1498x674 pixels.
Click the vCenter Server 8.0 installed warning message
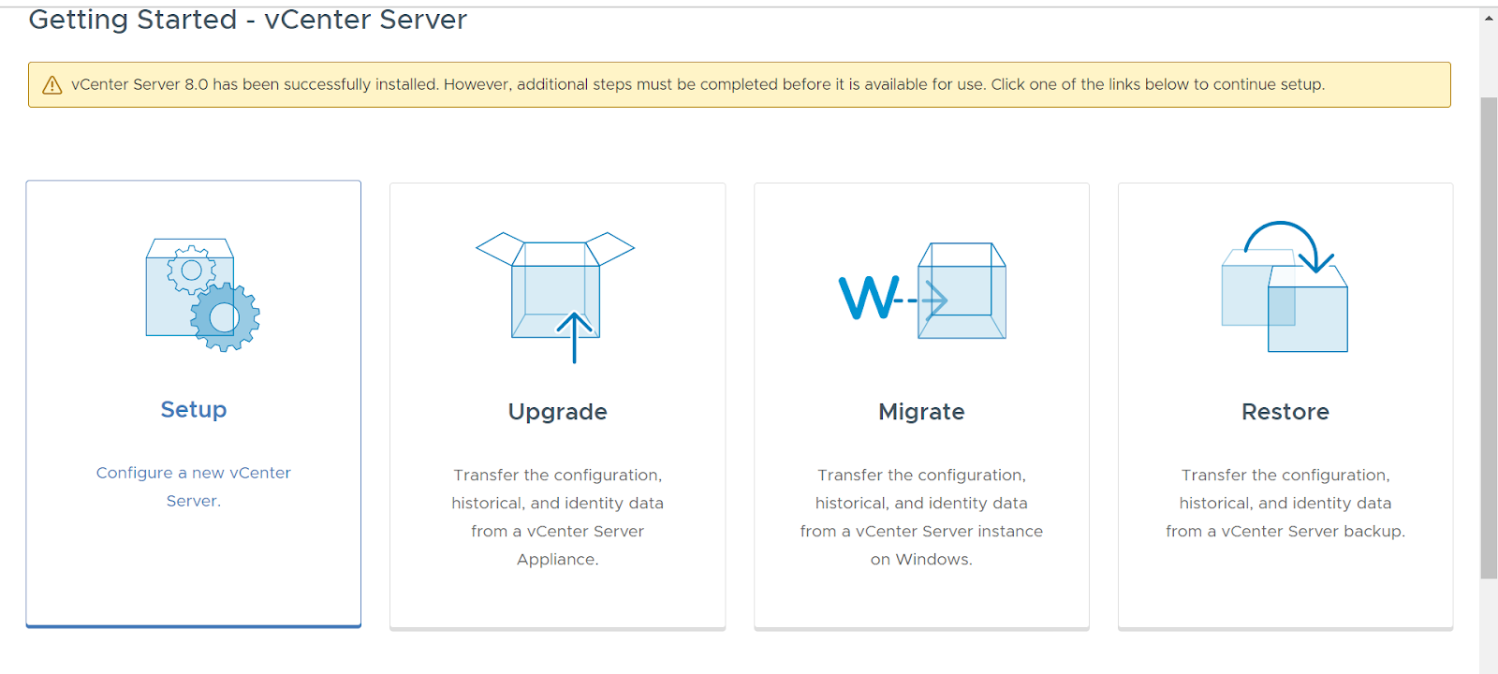[698, 84]
